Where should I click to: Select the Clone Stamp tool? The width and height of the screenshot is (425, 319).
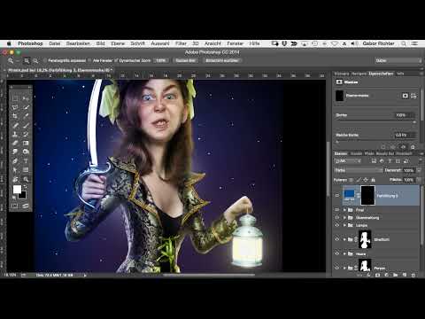[x=15, y=134]
